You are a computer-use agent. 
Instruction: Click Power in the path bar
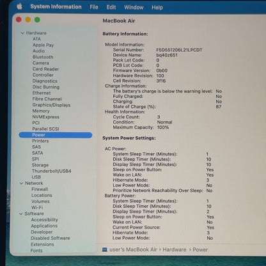tap(200, 249)
